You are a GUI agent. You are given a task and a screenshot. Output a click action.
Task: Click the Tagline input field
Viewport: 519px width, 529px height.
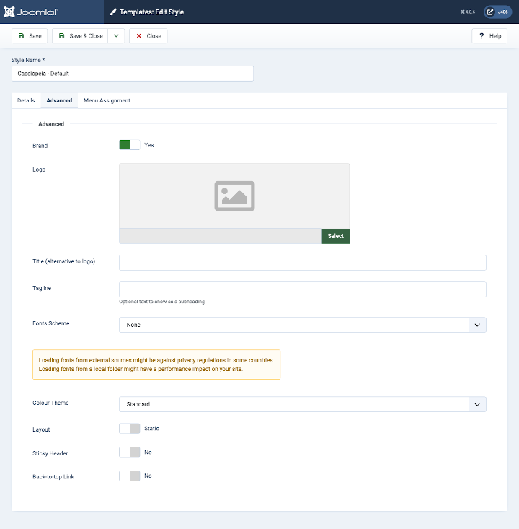tap(302, 289)
